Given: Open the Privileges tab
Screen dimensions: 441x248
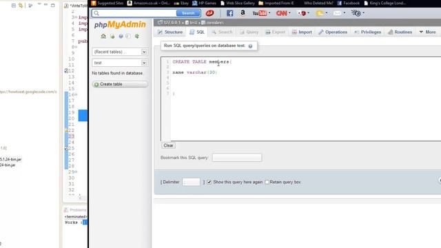Looking at the screenshot, I should coord(368,32).
